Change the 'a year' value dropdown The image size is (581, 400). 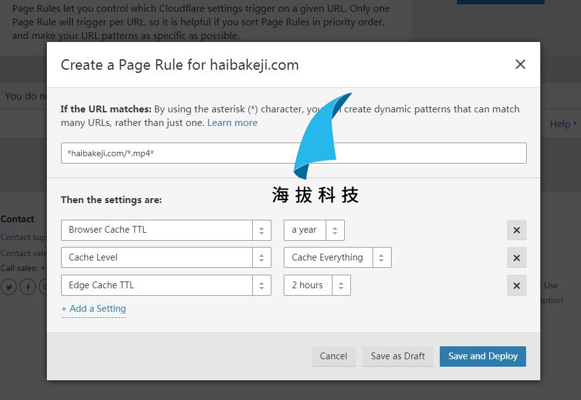314,230
